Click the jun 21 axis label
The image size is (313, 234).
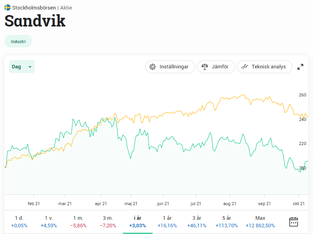(x=163, y=204)
